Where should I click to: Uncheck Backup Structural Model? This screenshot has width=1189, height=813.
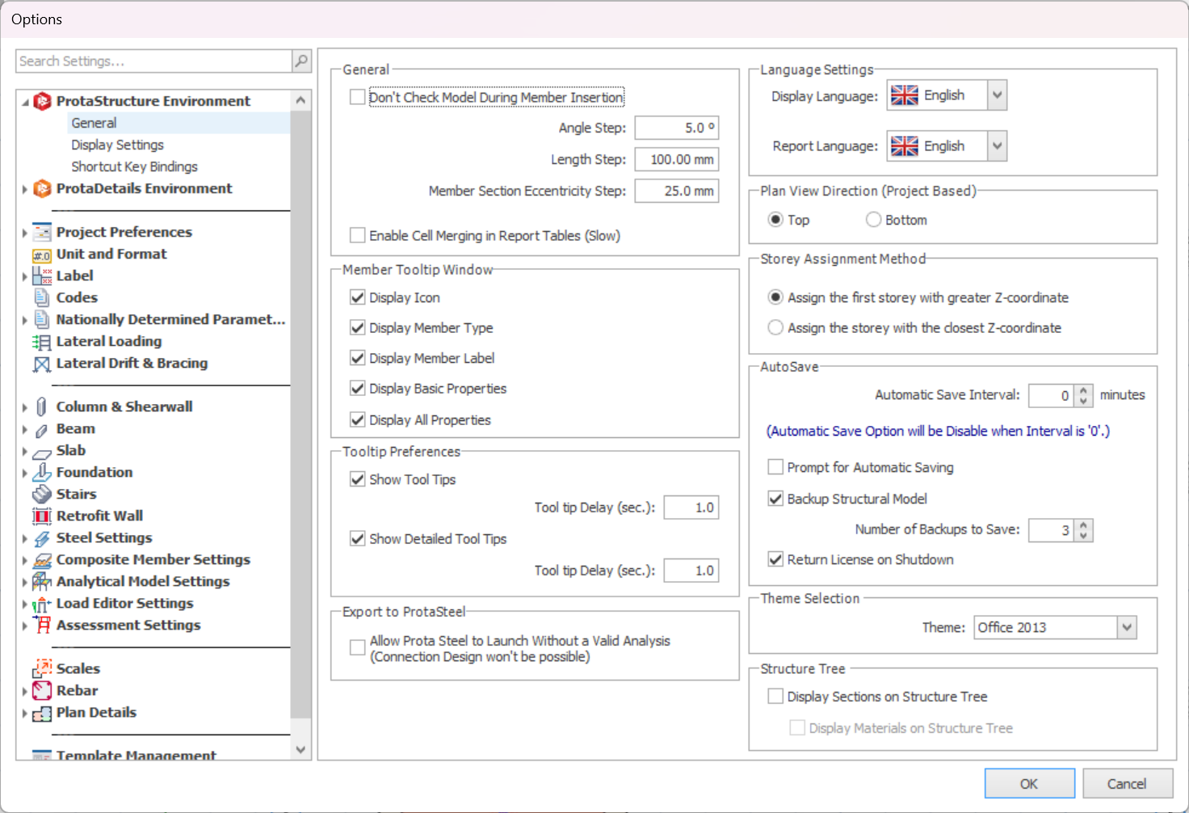click(x=775, y=499)
